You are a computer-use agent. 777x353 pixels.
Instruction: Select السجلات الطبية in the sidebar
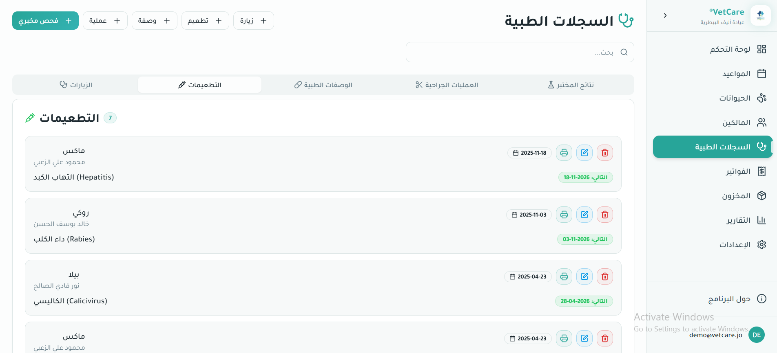713,147
